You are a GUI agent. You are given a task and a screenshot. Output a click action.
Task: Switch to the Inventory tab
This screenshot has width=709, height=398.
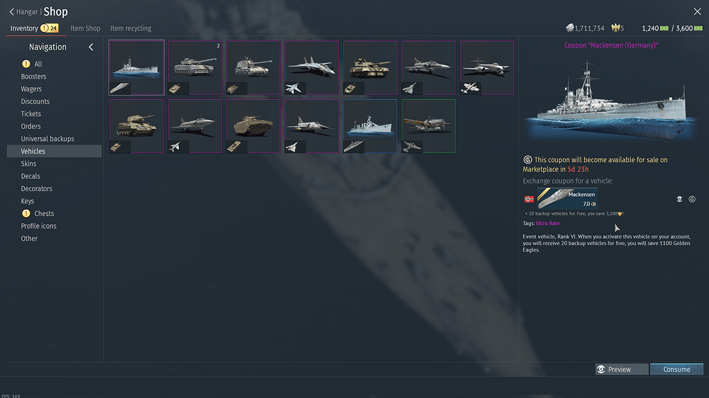[x=24, y=28]
